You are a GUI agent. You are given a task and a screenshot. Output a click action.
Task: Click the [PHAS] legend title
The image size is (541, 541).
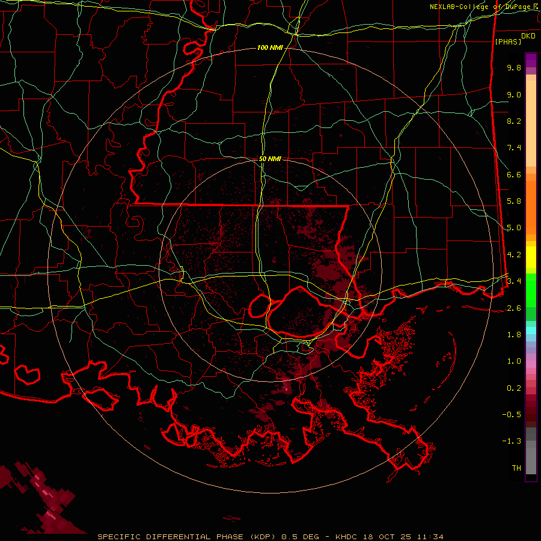[x=508, y=41]
